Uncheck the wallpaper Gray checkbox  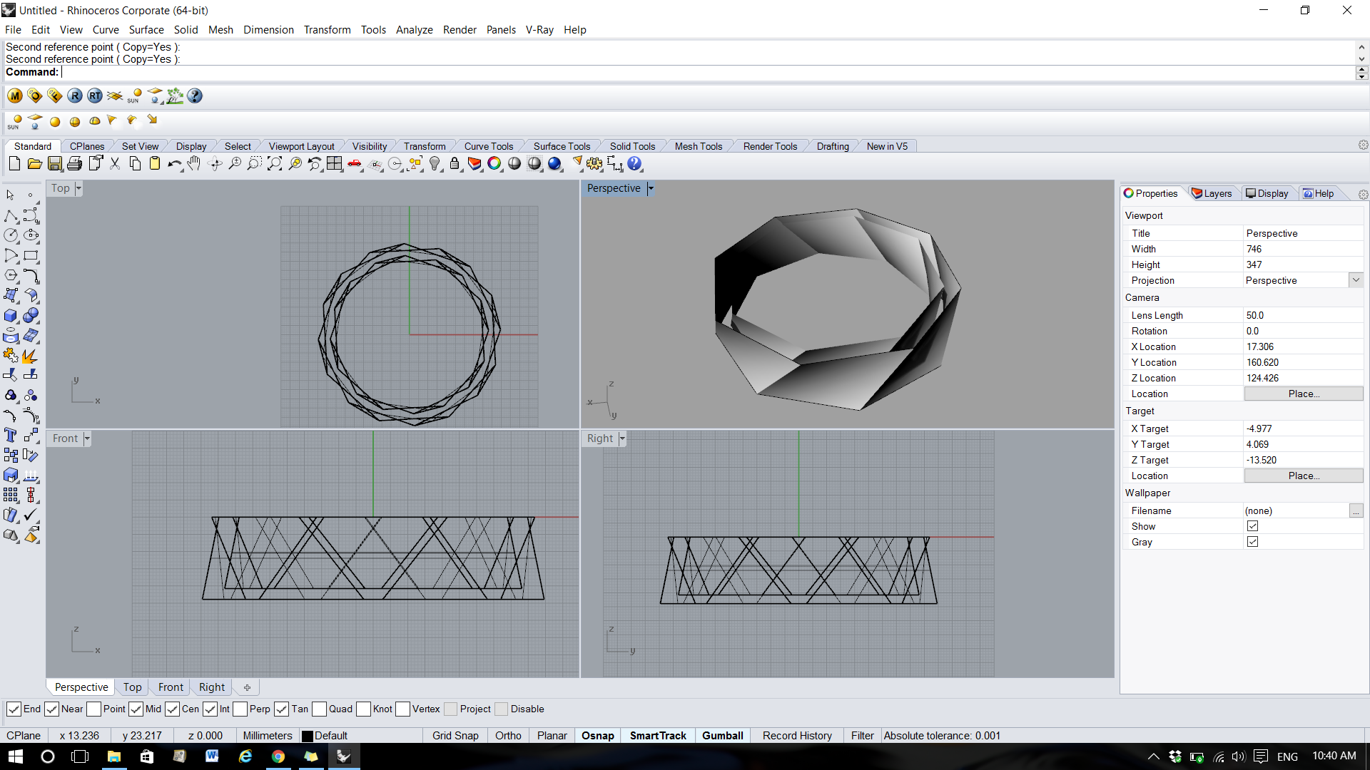1252,542
